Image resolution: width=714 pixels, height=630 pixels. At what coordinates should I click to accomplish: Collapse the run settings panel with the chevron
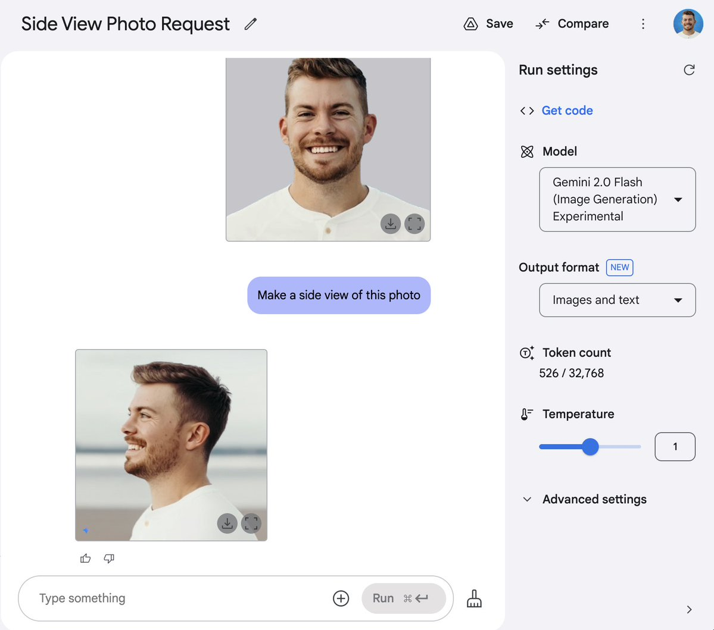(689, 610)
